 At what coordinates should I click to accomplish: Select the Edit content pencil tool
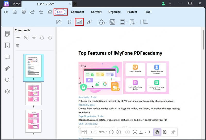(59, 22)
